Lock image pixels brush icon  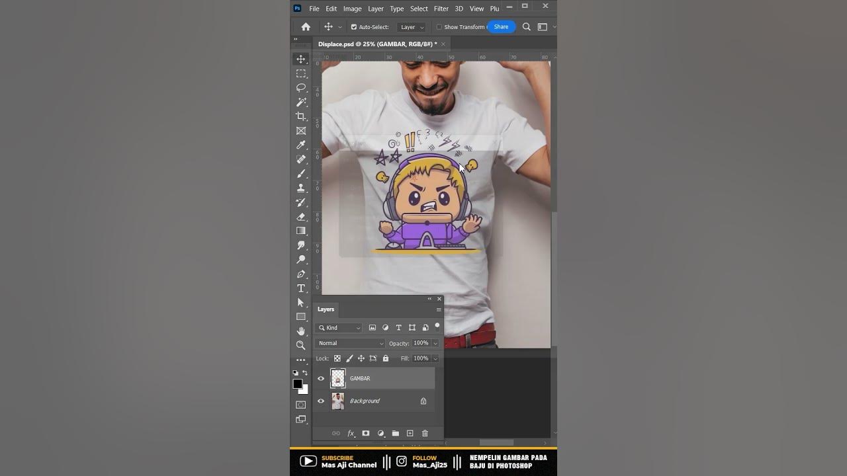[x=349, y=358]
